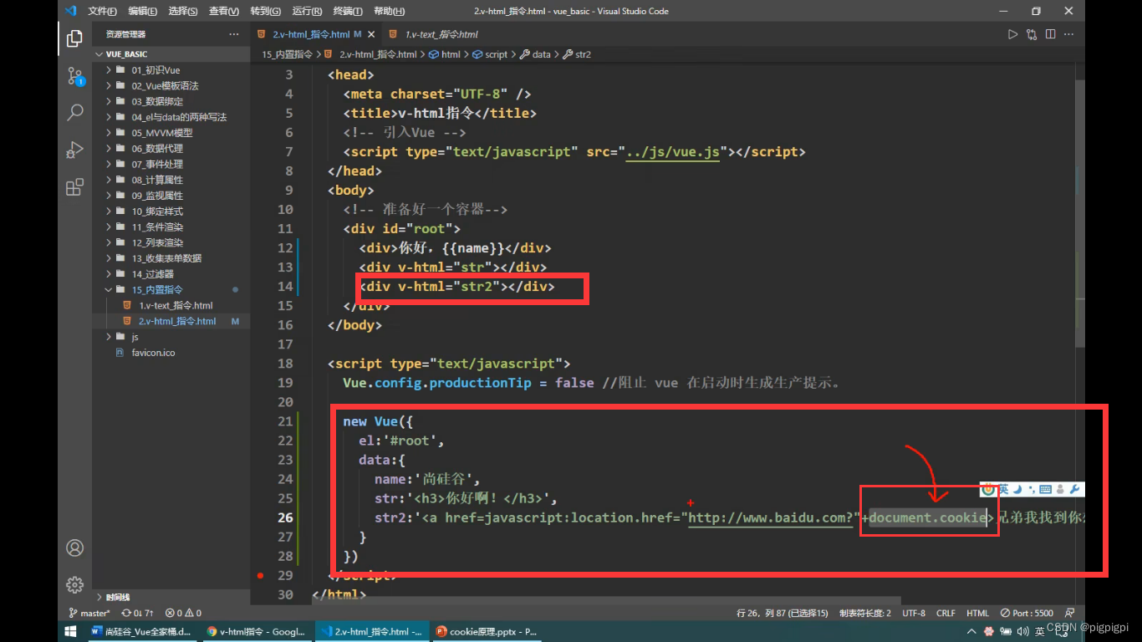The image size is (1142, 642).
Task: Open the 文件(F) menu
Action: (x=102, y=11)
